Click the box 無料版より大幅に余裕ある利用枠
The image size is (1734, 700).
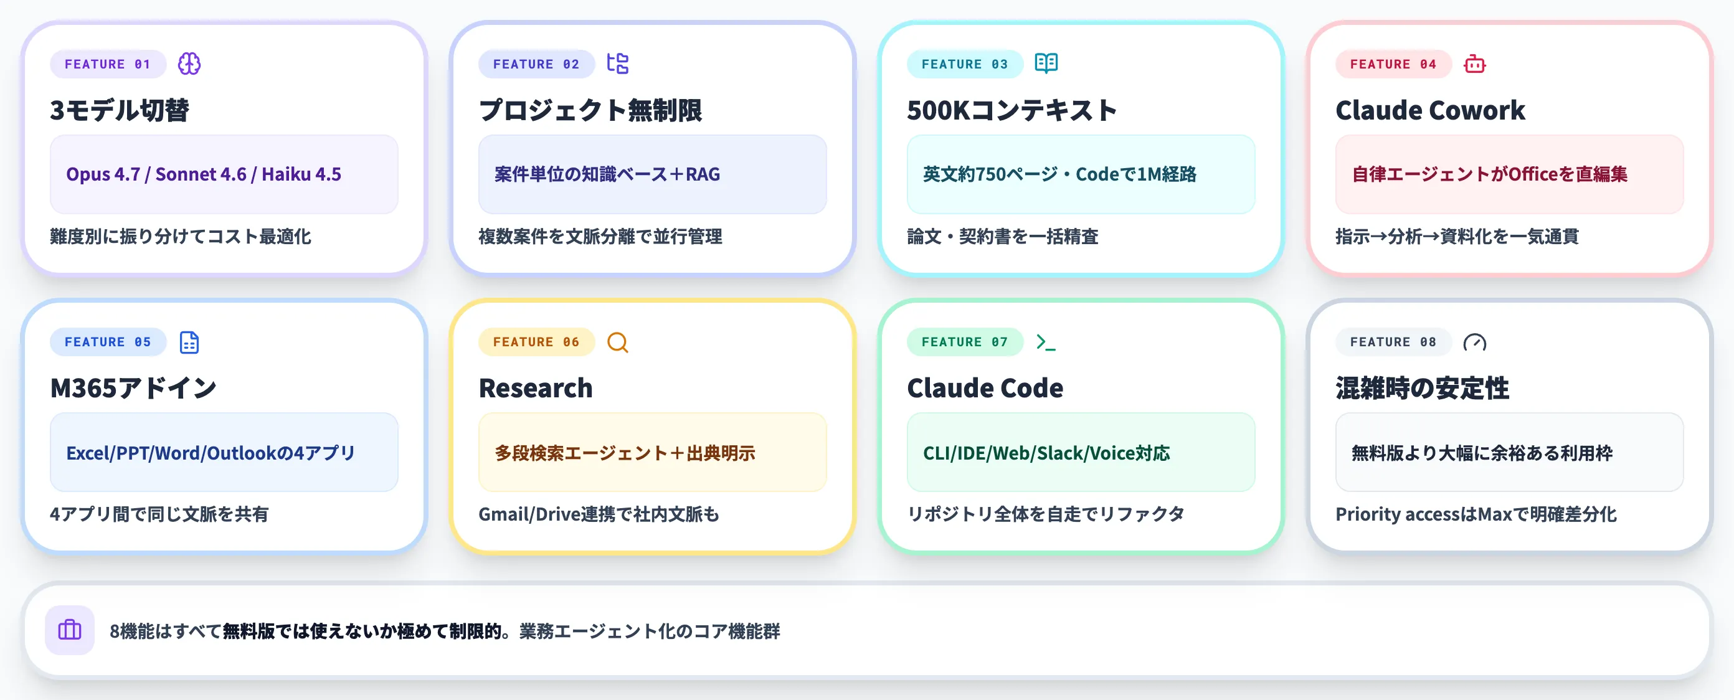tap(1510, 452)
